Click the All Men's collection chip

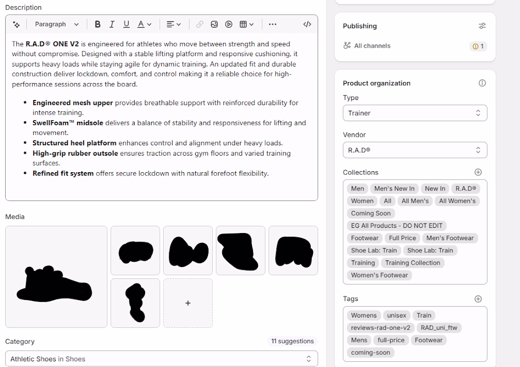(x=415, y=201)
